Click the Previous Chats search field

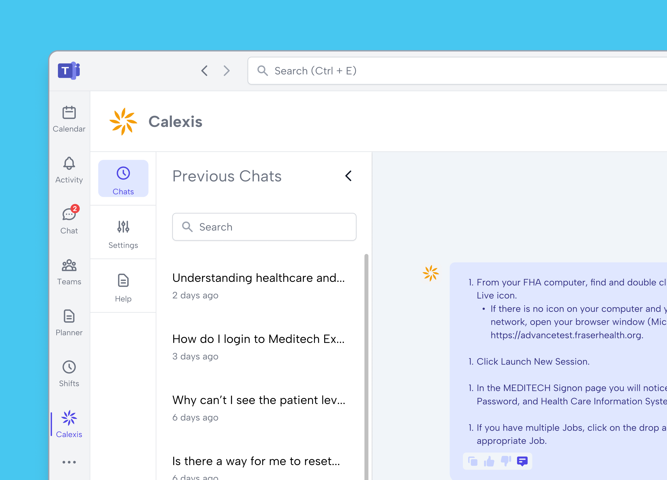tap(264, 227)
